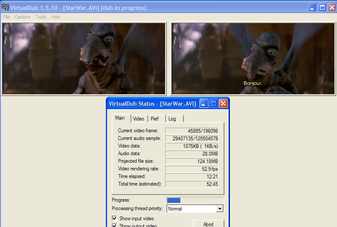The height and width of the screenshot is (227, 337).
Task: Click the Progress label
Action: pyautogui.click(x=121, y=200)
